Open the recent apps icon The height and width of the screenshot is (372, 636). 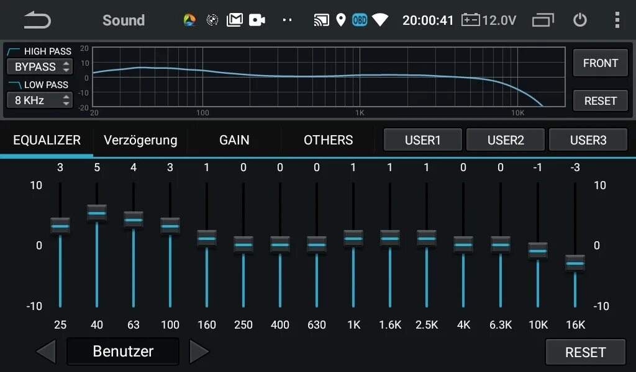[x=543, y=20]
